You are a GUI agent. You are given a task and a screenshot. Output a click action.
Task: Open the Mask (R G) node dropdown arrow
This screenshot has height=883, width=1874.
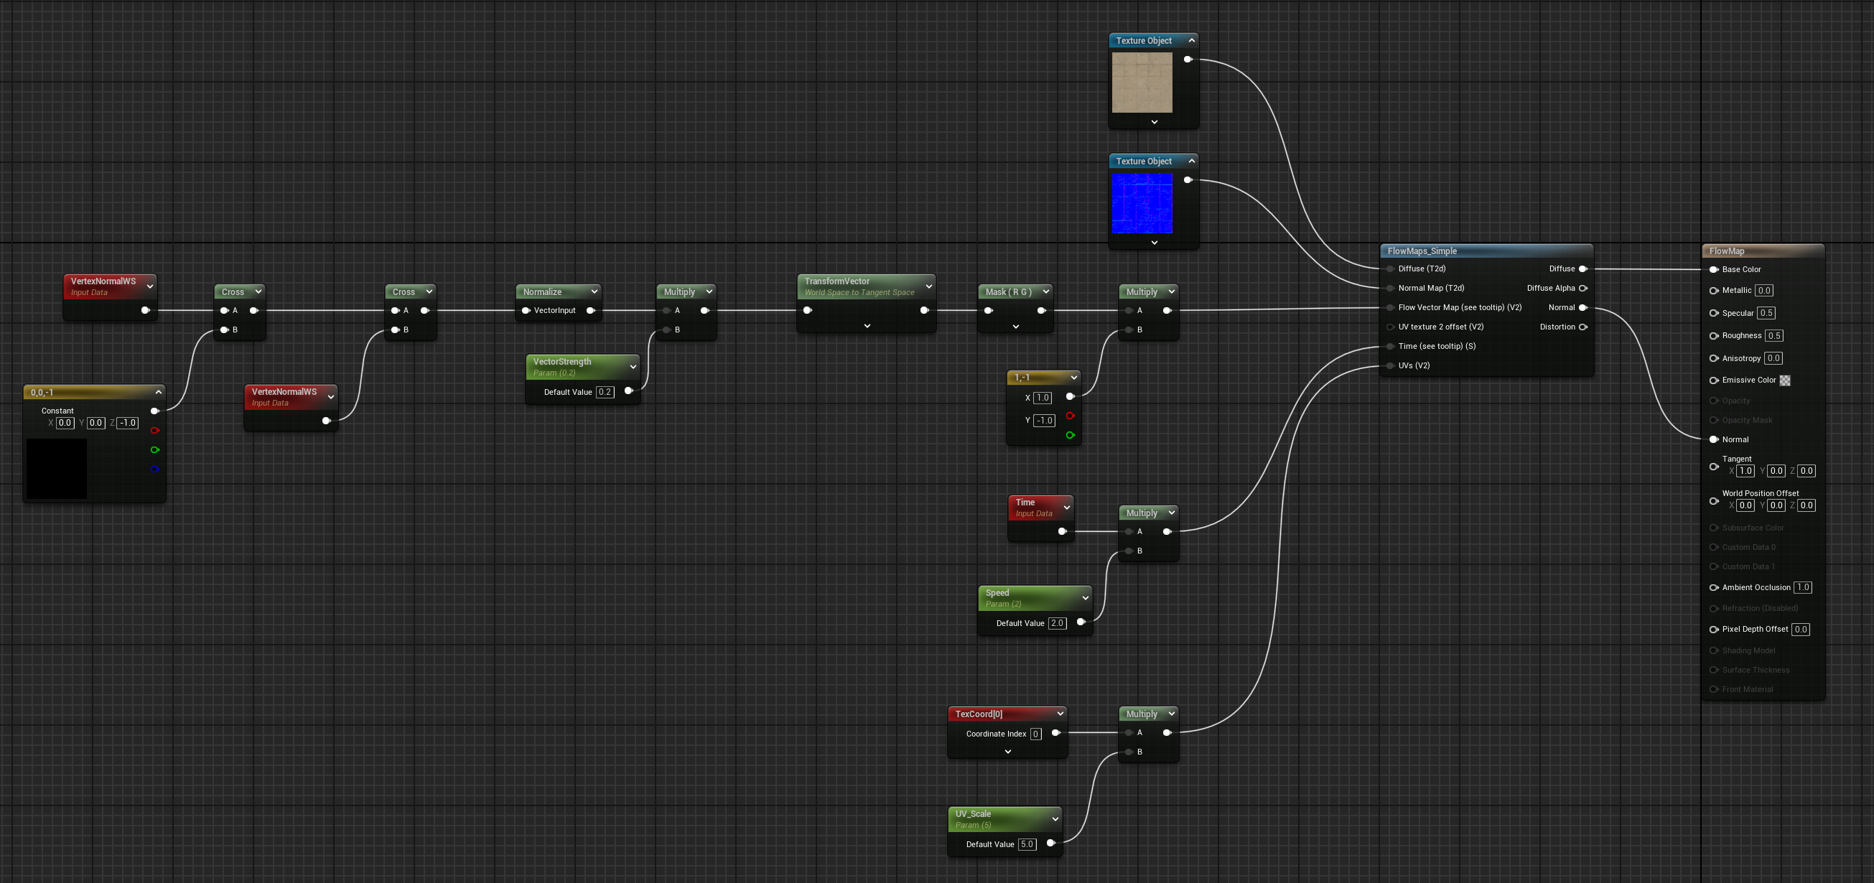click(1046, 291)
